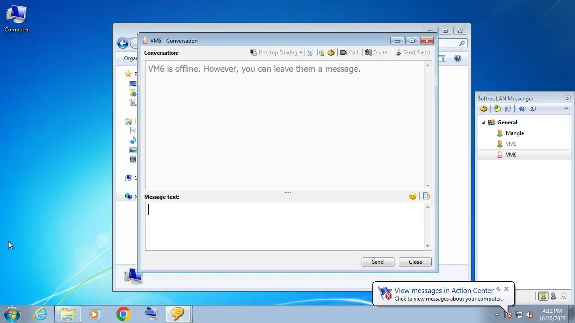The image size is (575, 323).
Task: Open settings gear icon in conversation toolbar
Action: tap(331, 52)
